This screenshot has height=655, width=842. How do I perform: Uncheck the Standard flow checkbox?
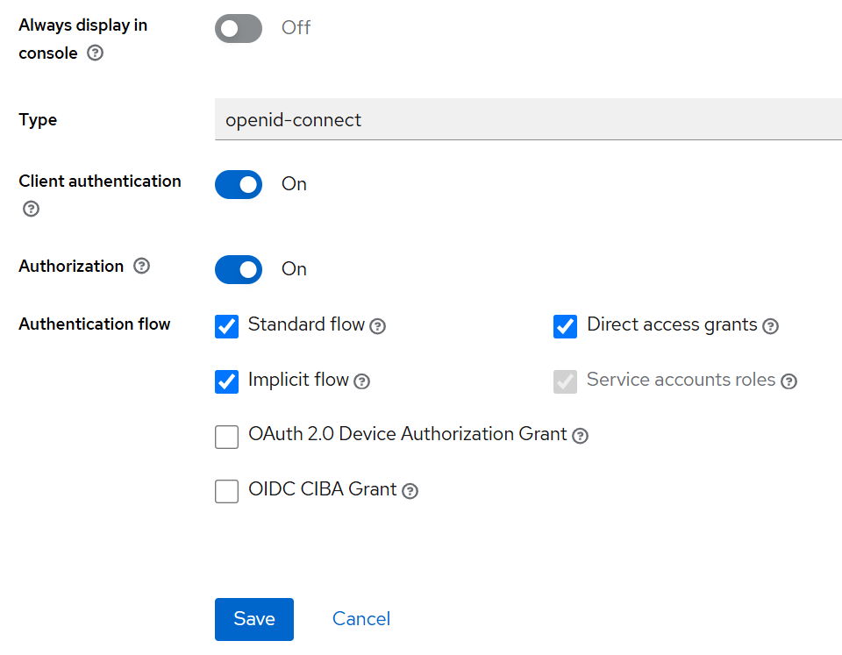227,326
